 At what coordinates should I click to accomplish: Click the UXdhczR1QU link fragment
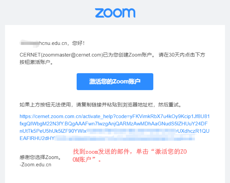tap(193, 131)
